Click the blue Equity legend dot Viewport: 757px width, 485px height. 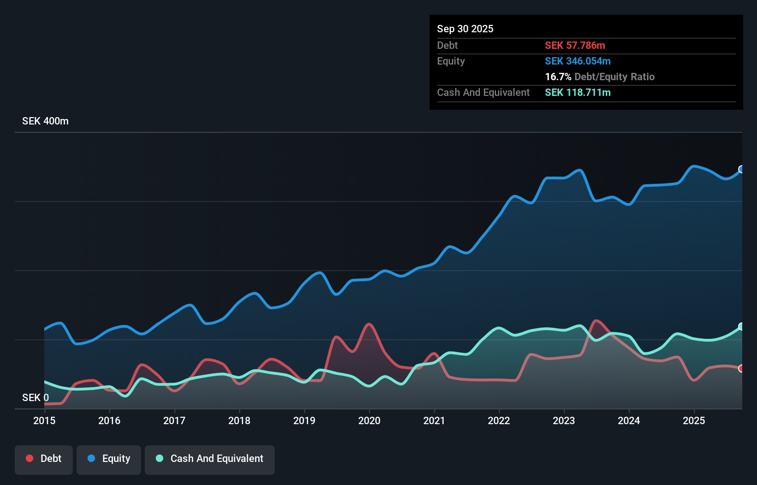coord(91,458)
